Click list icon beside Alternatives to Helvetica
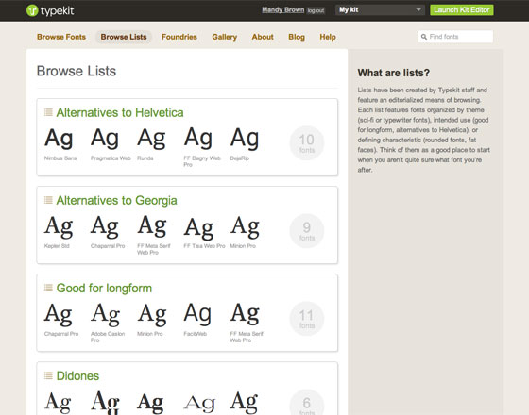The image size is (529, 415). coord(48,112)
